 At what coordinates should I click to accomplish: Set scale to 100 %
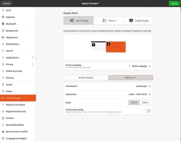[x=134, y=102]
